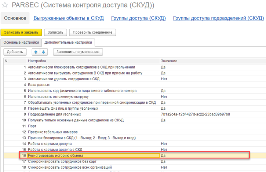Go to Группы доступа (СКУД)

point(138,18)
